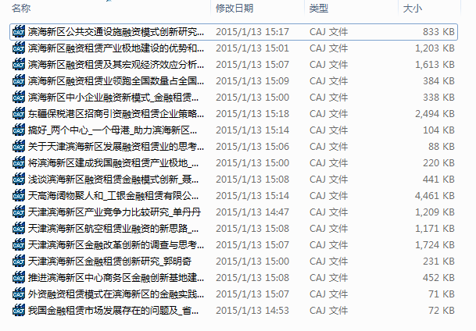Image resolution: width=476 pixels, height=331 pixels.
Task: Select file 滨海新区融资租赁产业极地建设的优势和...
Action: click(x=116, y=48)
